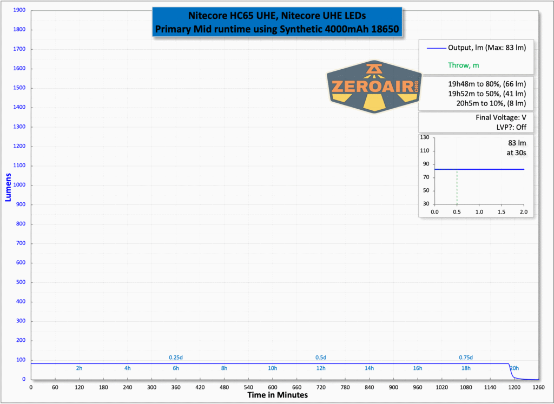Screen dimensions: 554x404
Task: Select the chart title banner
Action: (278, 22)
